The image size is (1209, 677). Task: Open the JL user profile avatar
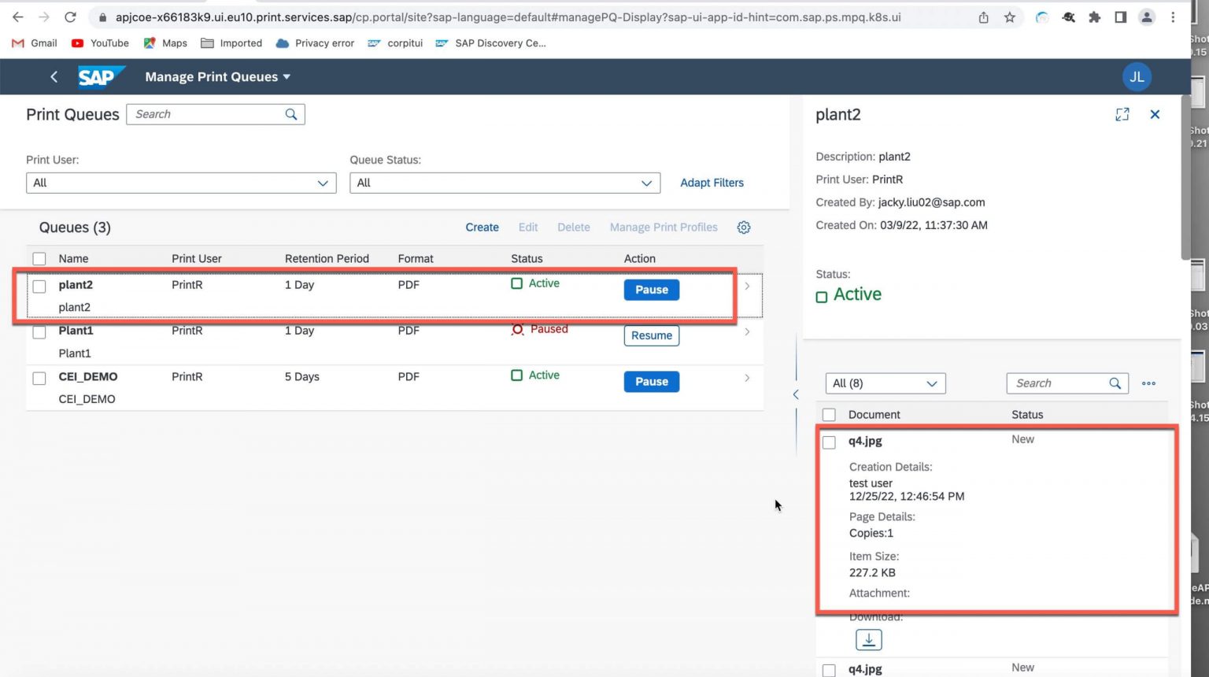point(1136,76)
